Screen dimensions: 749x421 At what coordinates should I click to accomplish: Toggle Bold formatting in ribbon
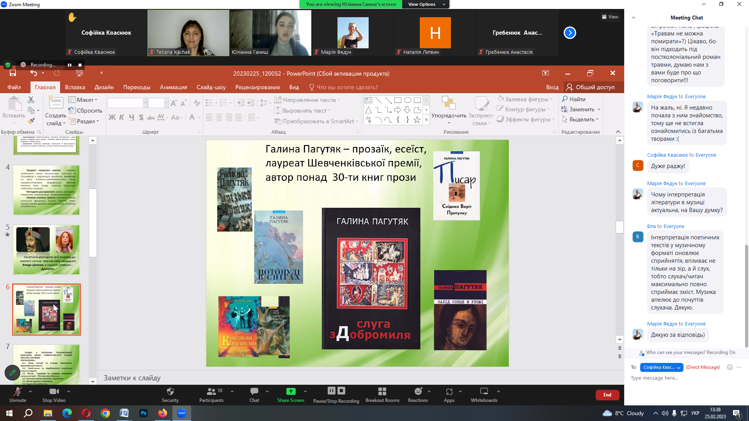click(x=112, y=117)
